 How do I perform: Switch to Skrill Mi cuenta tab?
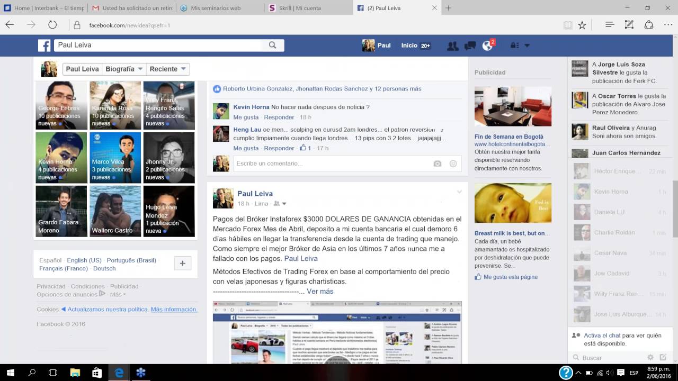pyautogui.click(x=308, y=8)
